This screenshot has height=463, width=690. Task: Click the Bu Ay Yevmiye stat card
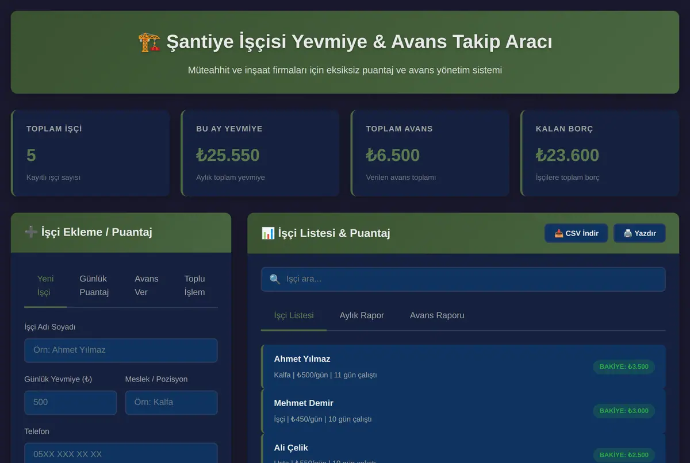[260, 153]
